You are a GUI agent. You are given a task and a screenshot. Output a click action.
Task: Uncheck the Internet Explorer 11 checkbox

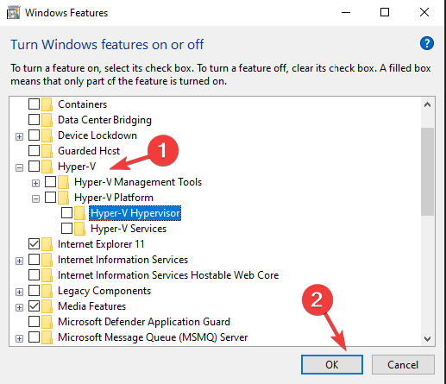[34, 244]
